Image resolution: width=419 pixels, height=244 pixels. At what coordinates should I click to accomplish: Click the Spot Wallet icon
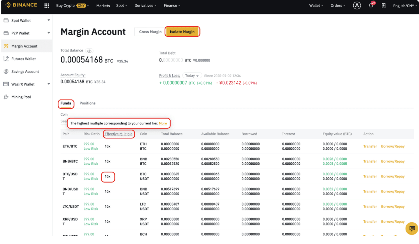coord(6,20)
